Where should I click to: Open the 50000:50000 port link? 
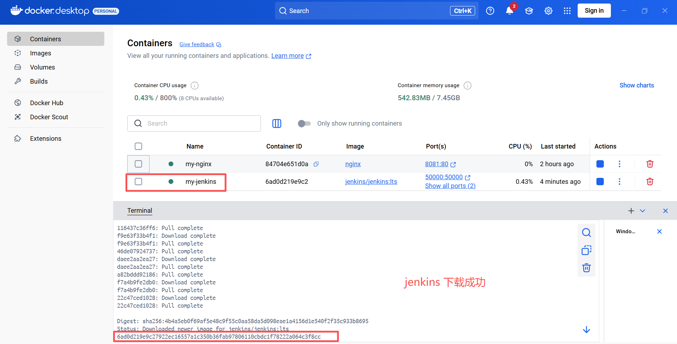(x=444, y=177)
